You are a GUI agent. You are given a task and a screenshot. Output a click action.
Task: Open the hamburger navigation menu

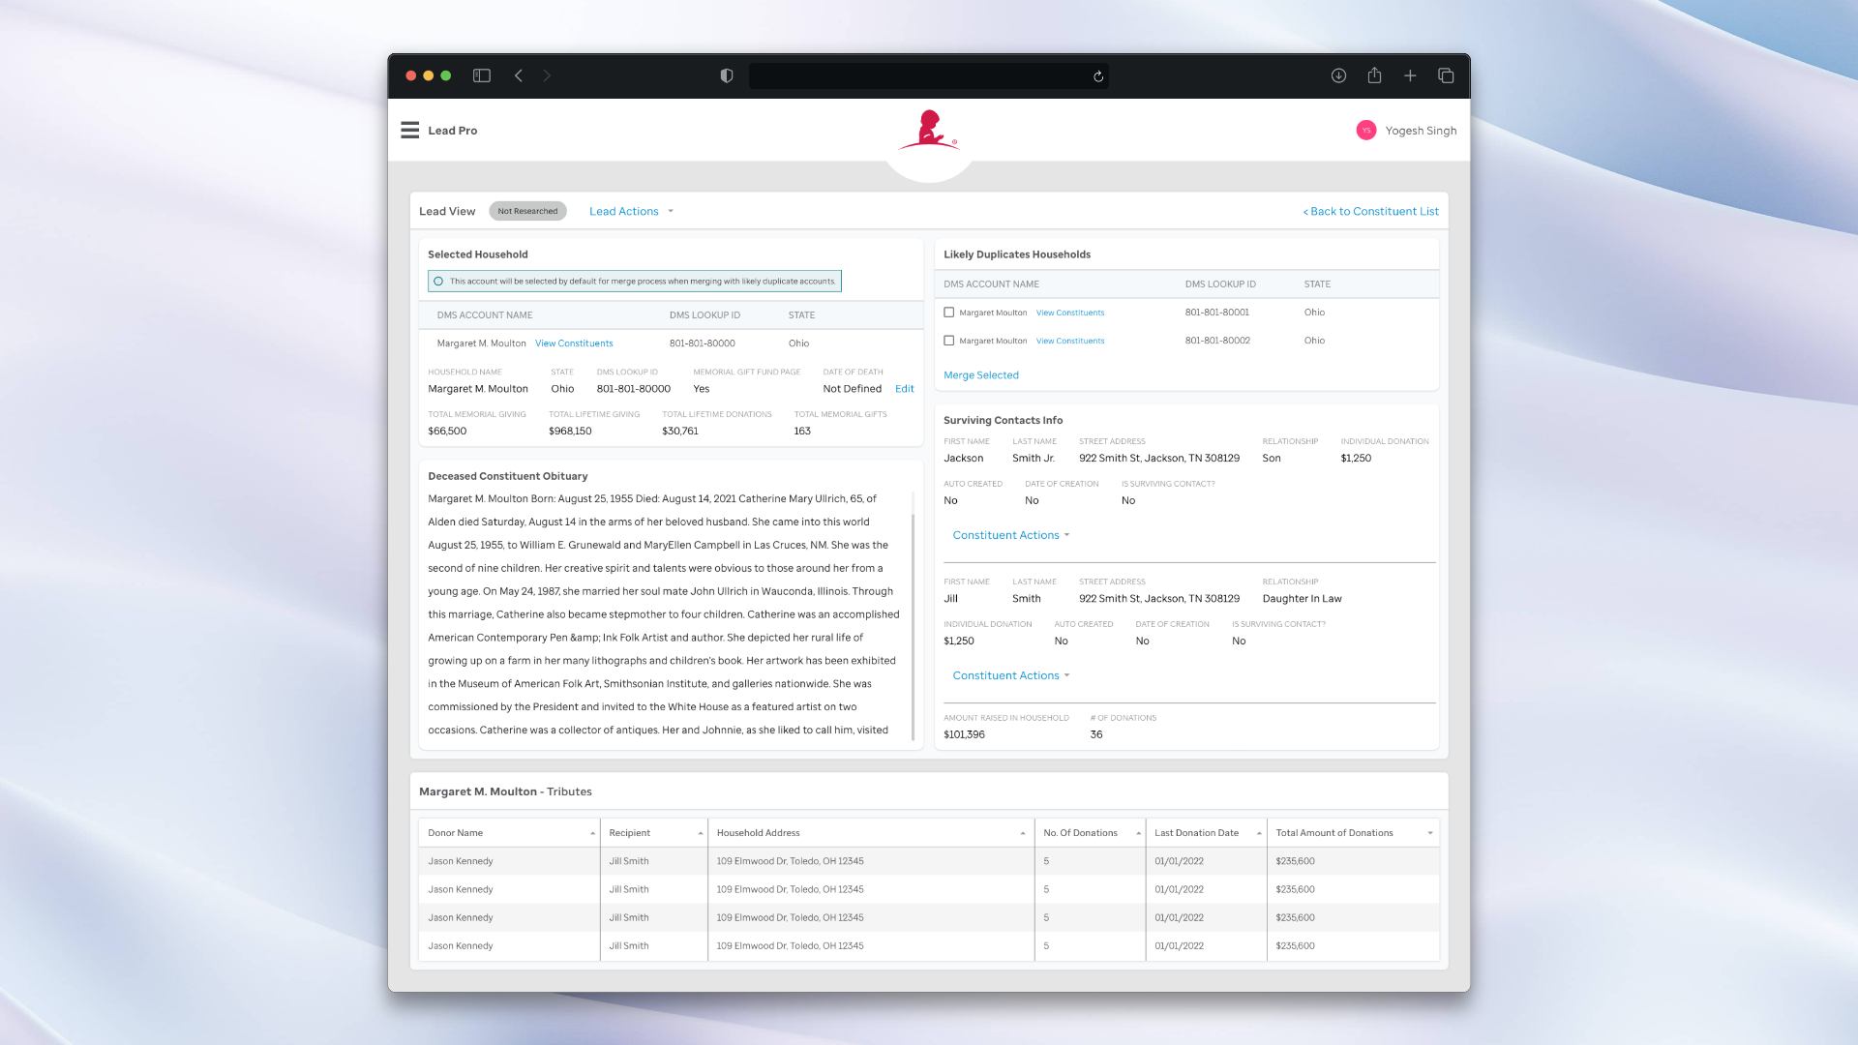(409, 131)
